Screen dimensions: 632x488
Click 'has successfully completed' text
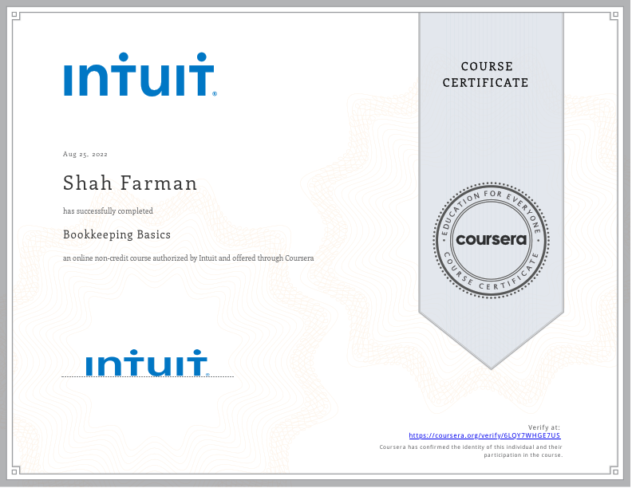pyautogui.click(x=108, y=211)
